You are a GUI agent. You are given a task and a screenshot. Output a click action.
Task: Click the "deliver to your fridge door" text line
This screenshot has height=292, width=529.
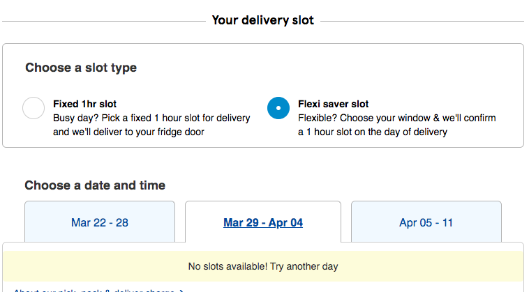[x=128, y=132]
